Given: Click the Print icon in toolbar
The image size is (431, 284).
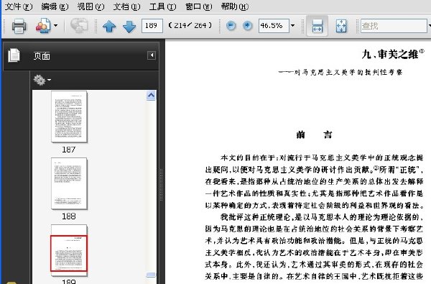Looking at the screenshot, I should 19,26.
